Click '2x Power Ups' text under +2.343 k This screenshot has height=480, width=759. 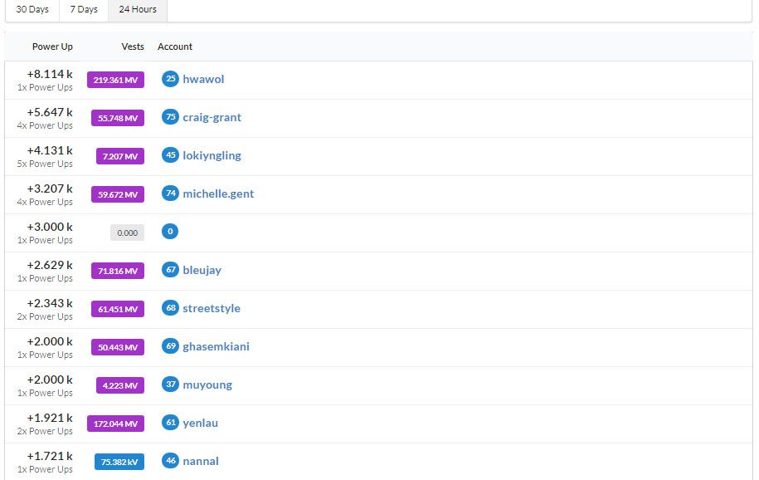[x=45, y=316]
